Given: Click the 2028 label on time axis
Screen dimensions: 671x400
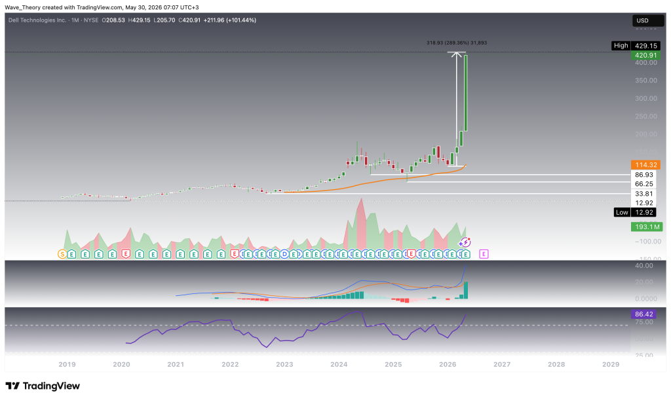Looking at the screenshot, I should [556, 365].
